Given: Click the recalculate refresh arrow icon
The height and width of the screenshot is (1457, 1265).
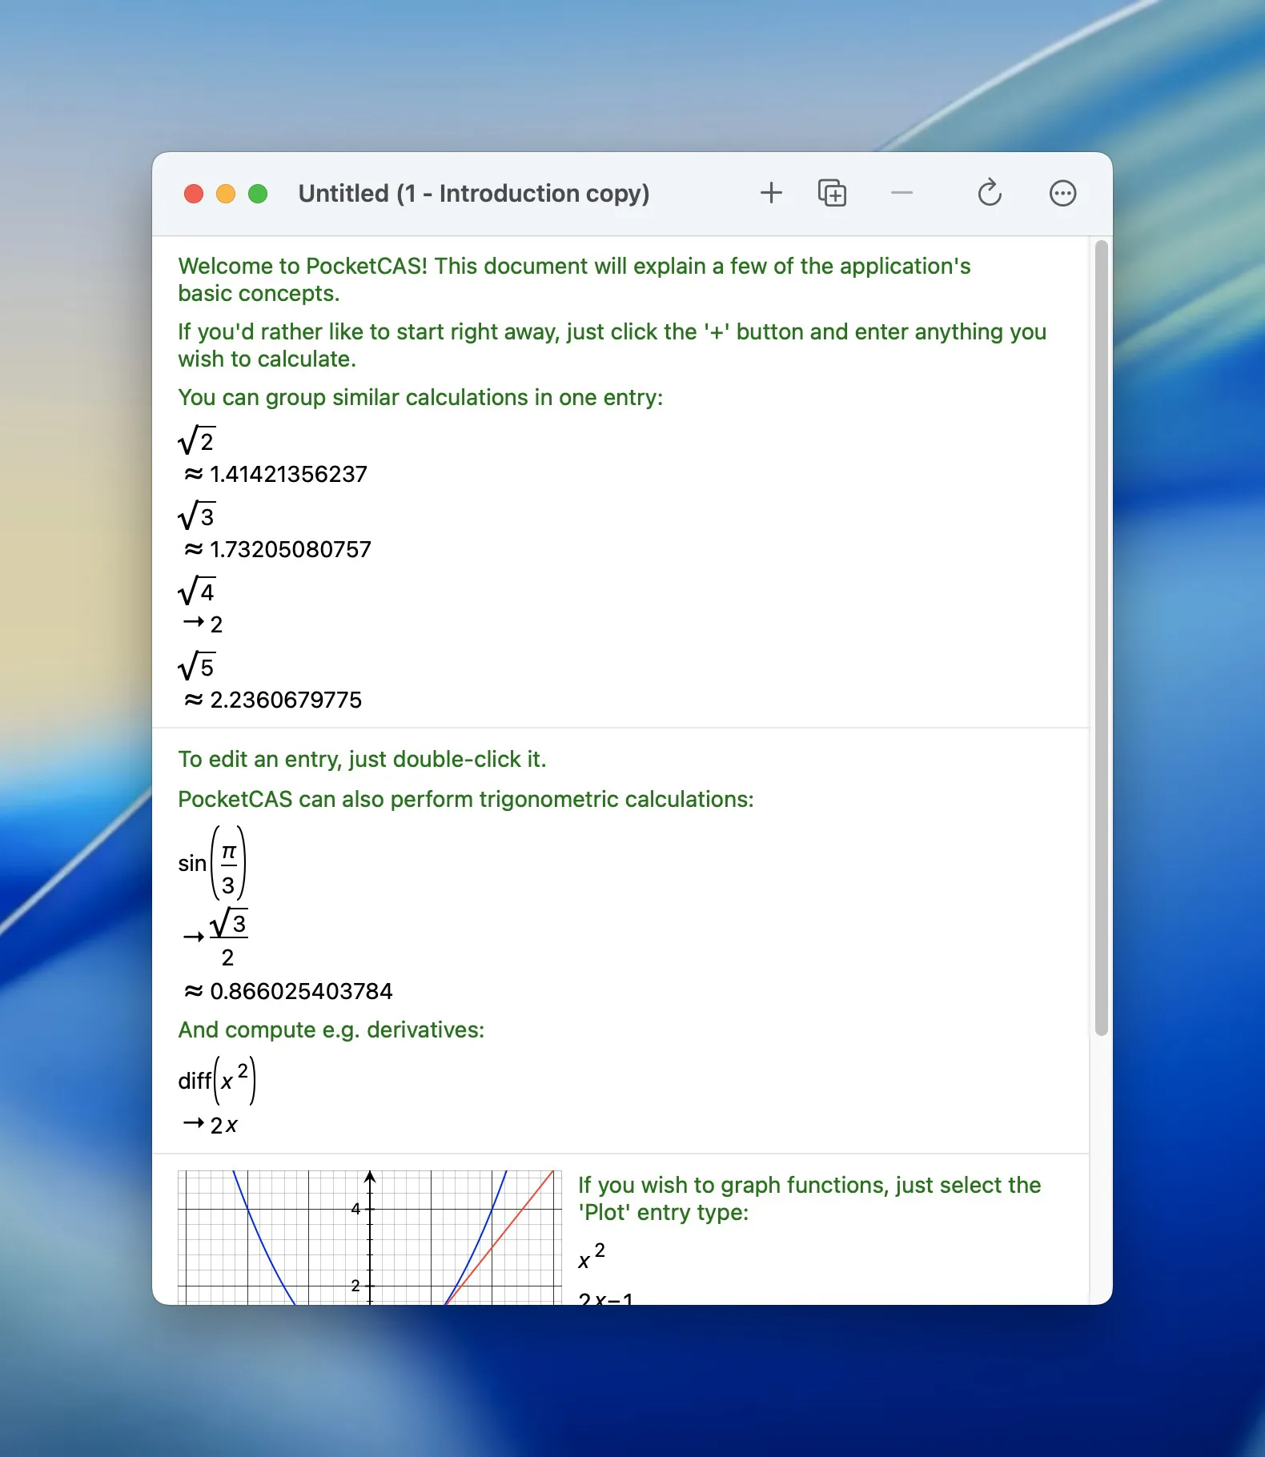Looking at the screenshot, I should point(990,193).
